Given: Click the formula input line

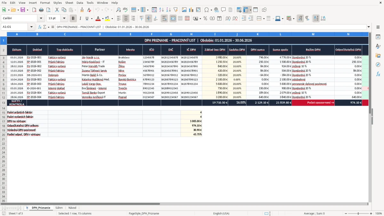Looking at the screenshot, I should [x=211, y=27].
